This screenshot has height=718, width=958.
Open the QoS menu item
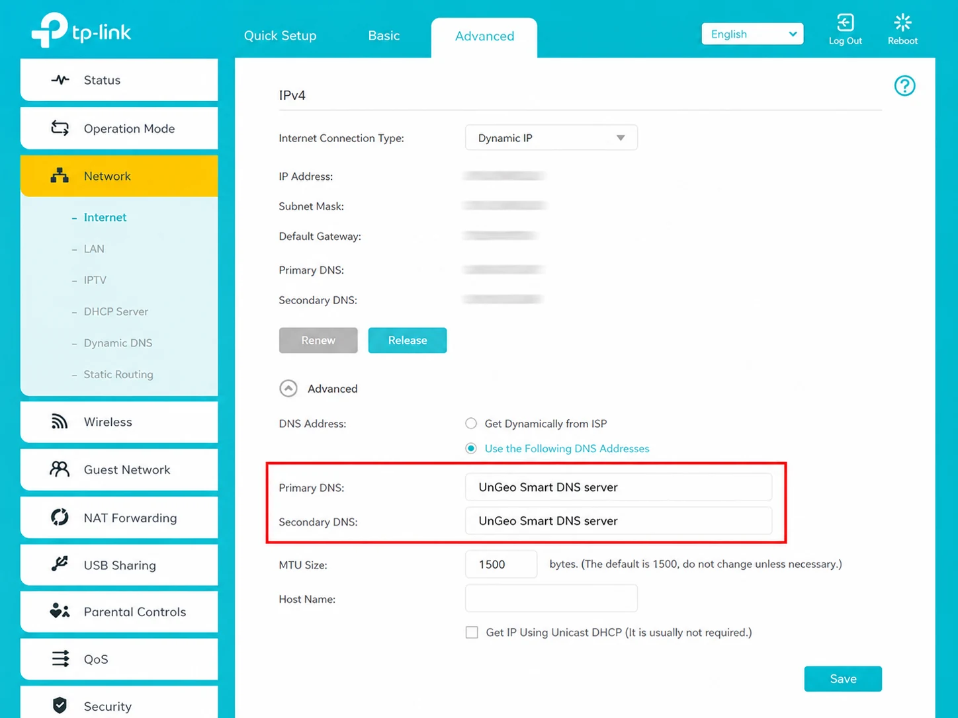coord(119,659)
